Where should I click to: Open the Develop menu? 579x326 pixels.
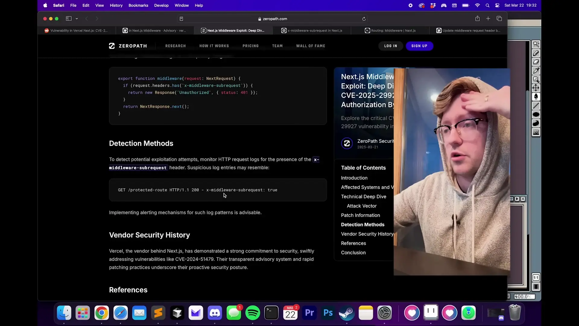[x=161, y=5]
